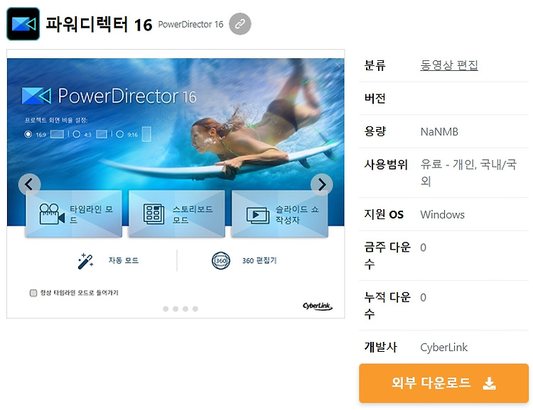Close the PowerDirector launcher with the X
533x410 pixels.
pyautogui.click(x=338, y=65)
